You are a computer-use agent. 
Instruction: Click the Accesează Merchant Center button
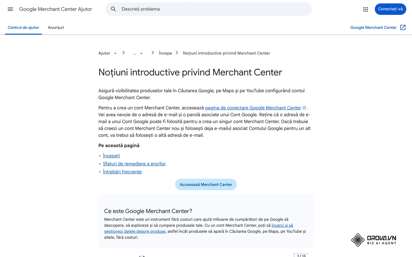206,185
